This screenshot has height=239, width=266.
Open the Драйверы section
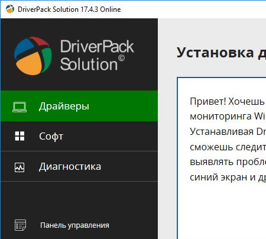point(79,106)
